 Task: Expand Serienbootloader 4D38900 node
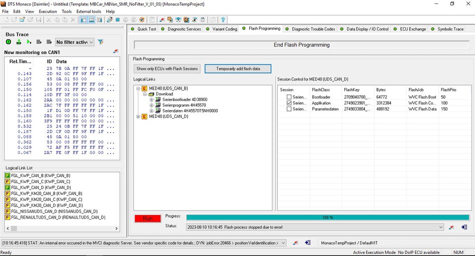click(x=152, y=99)
